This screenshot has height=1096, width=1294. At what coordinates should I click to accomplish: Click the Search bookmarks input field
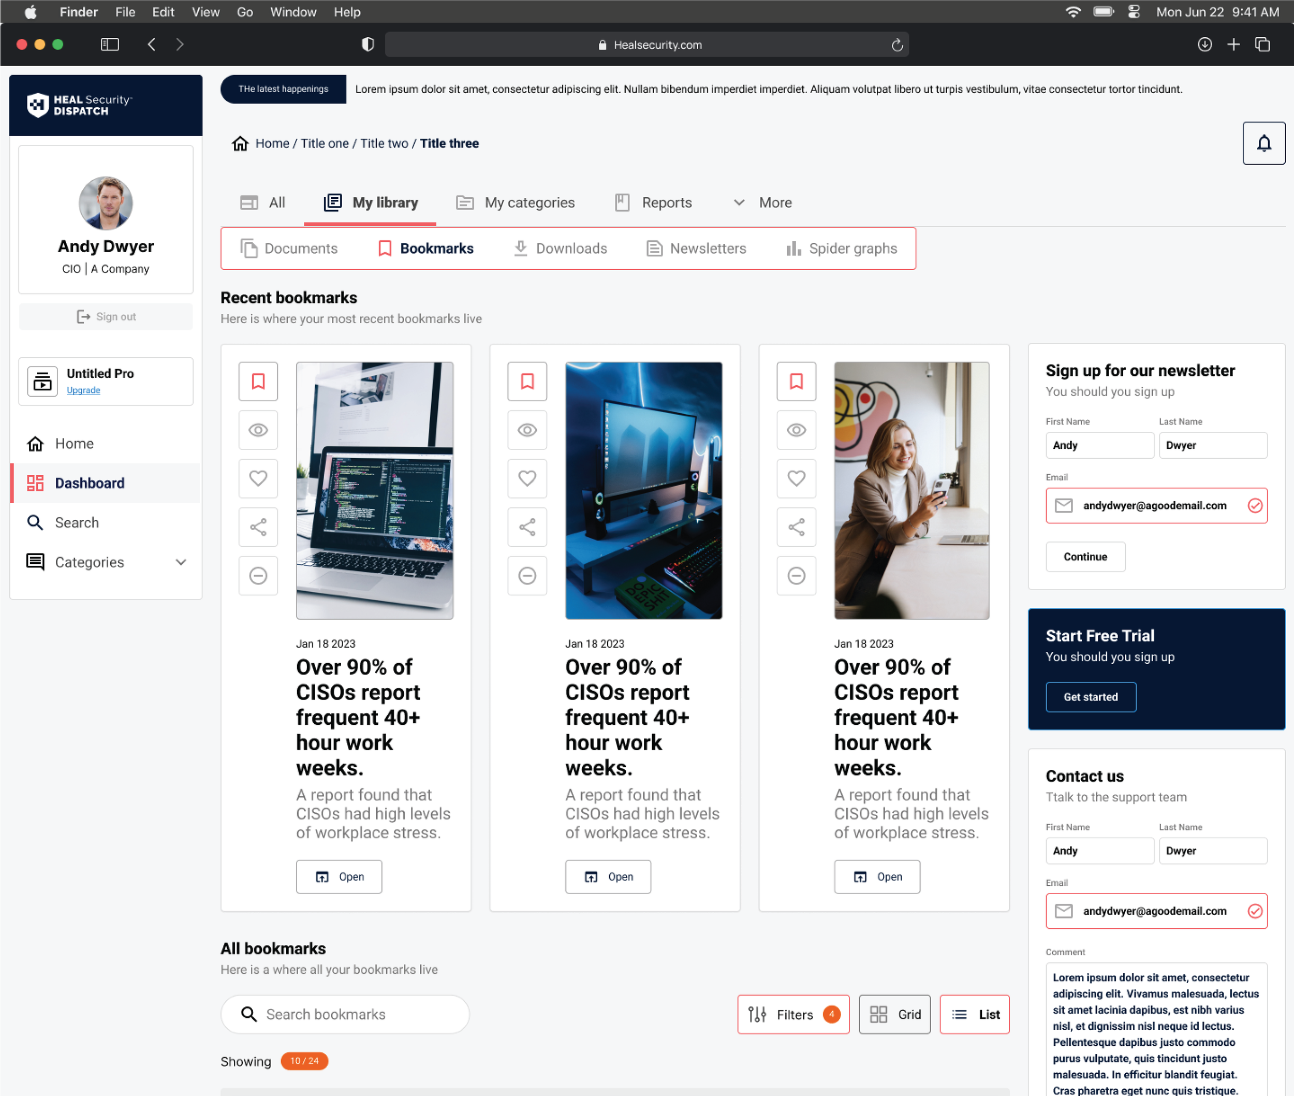pos(345,1014)
